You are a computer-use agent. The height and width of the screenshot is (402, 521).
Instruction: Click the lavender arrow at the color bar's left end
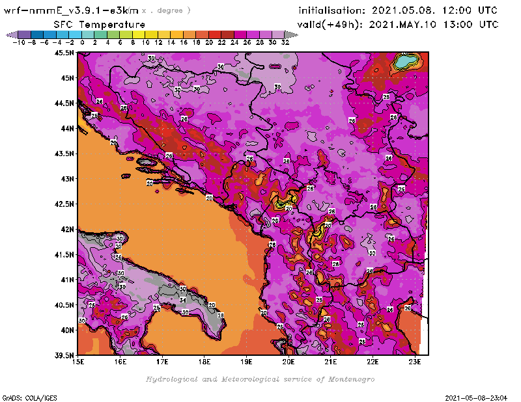click(10, 34)
